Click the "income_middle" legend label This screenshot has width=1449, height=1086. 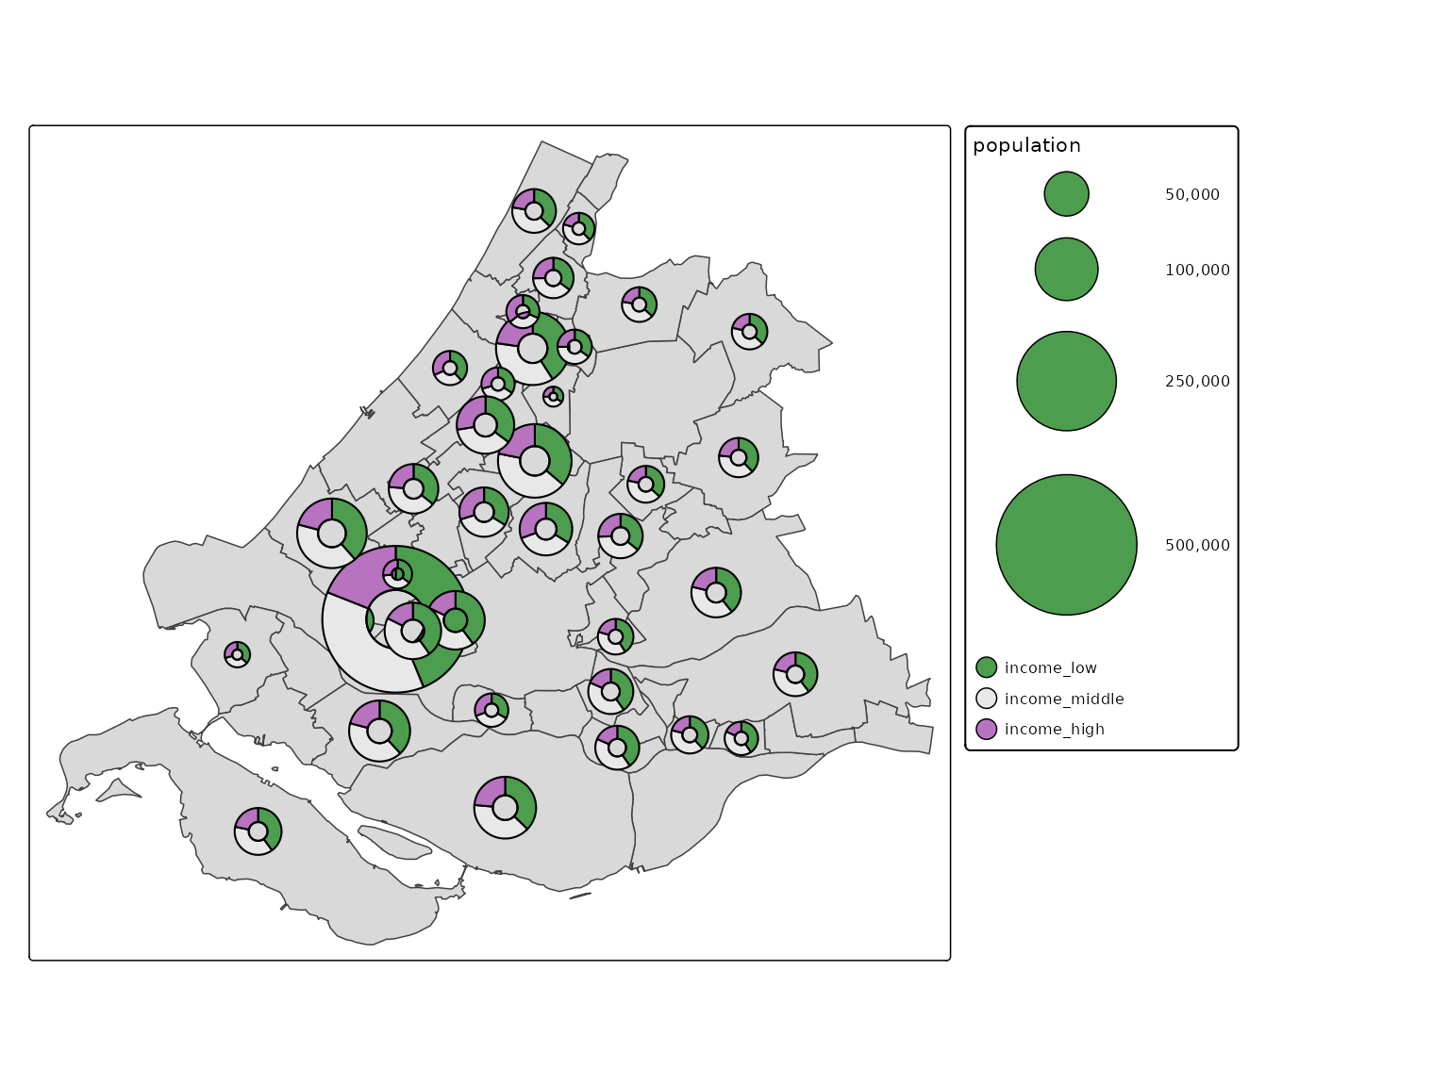1064,699
